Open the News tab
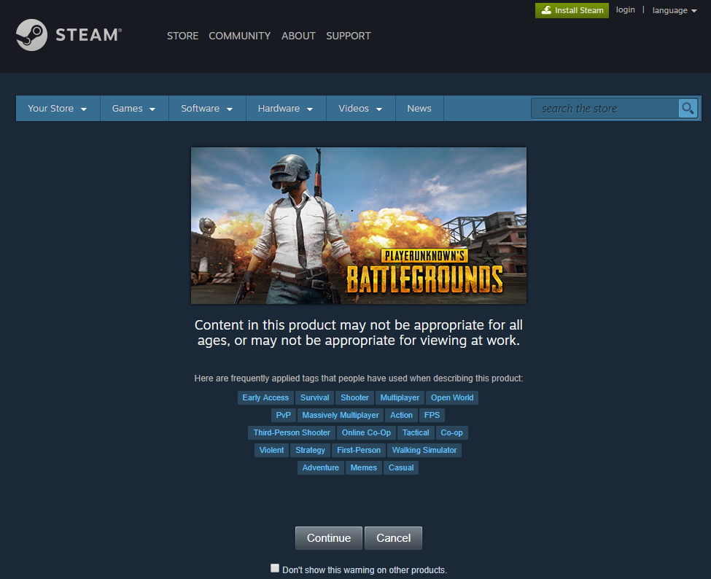This screenshot has height=579, width=711. point(419,109)
